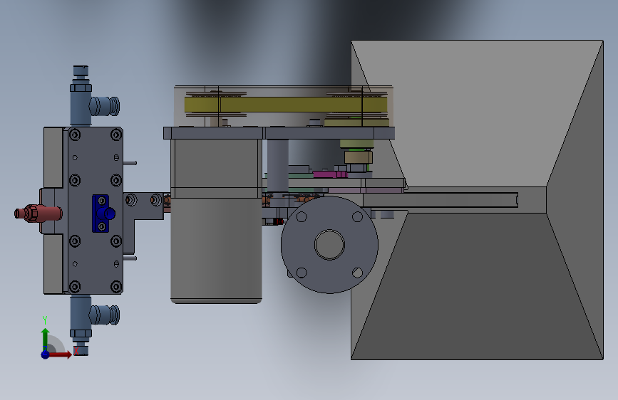Image resolution: width=618 pixels, height=400 pixels.
Task: Select the tan pulley hub under the plate
Action: tap(359, 157)
